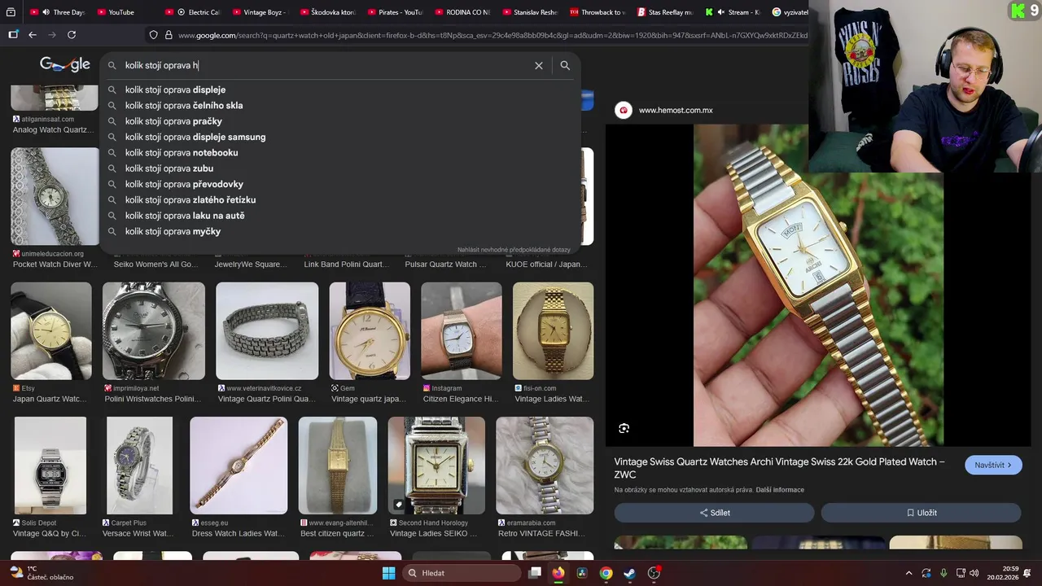Open the Firefox tab list icon at top left
Screen dimensions: 1042x586
[11, 12]
